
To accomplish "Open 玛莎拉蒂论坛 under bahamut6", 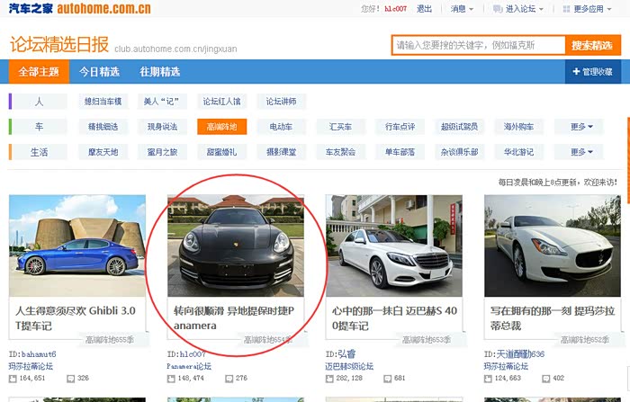I will click(31, 366).
